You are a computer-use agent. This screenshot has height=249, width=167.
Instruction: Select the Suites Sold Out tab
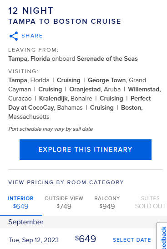coord(150,203)
